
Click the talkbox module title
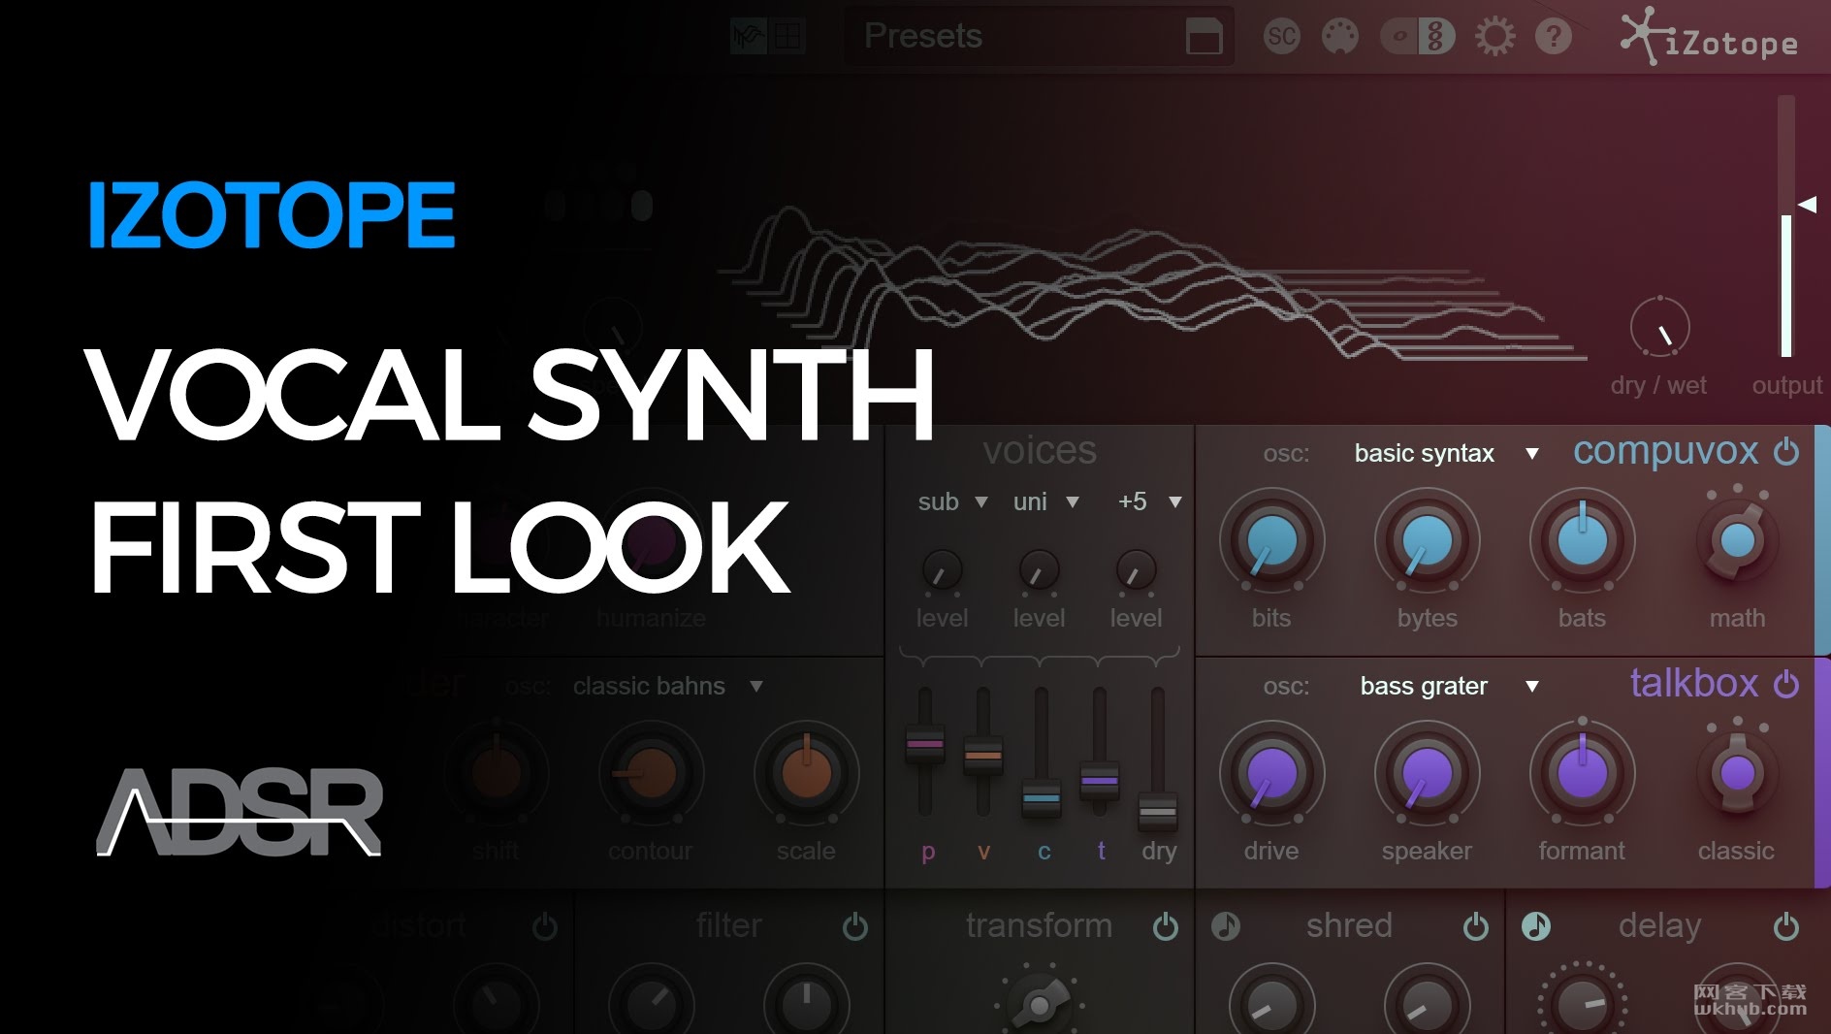pos(1693,684)
